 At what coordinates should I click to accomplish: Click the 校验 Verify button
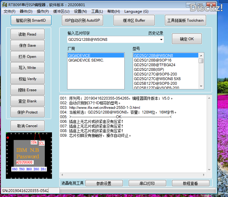[27, 79]
